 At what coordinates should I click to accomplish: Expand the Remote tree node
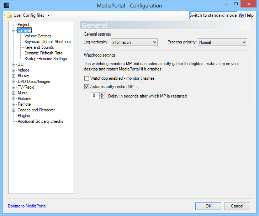click(x=14, y=104)
